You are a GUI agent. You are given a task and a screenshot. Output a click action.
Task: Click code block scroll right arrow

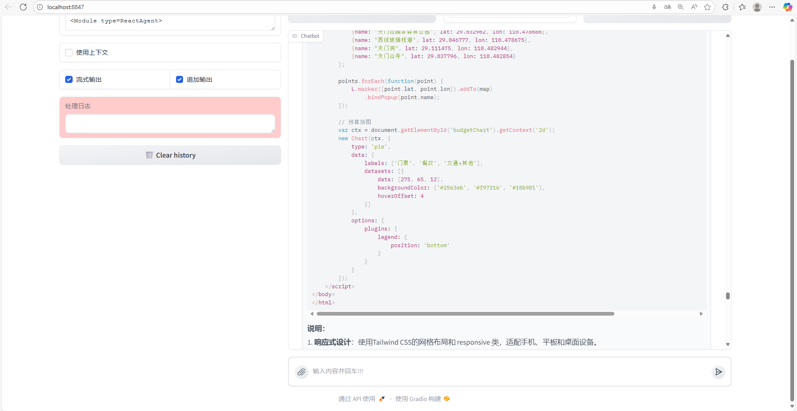point(701,314)
